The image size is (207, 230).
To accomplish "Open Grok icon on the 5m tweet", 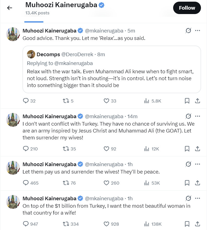I will (x=188, y=31).
